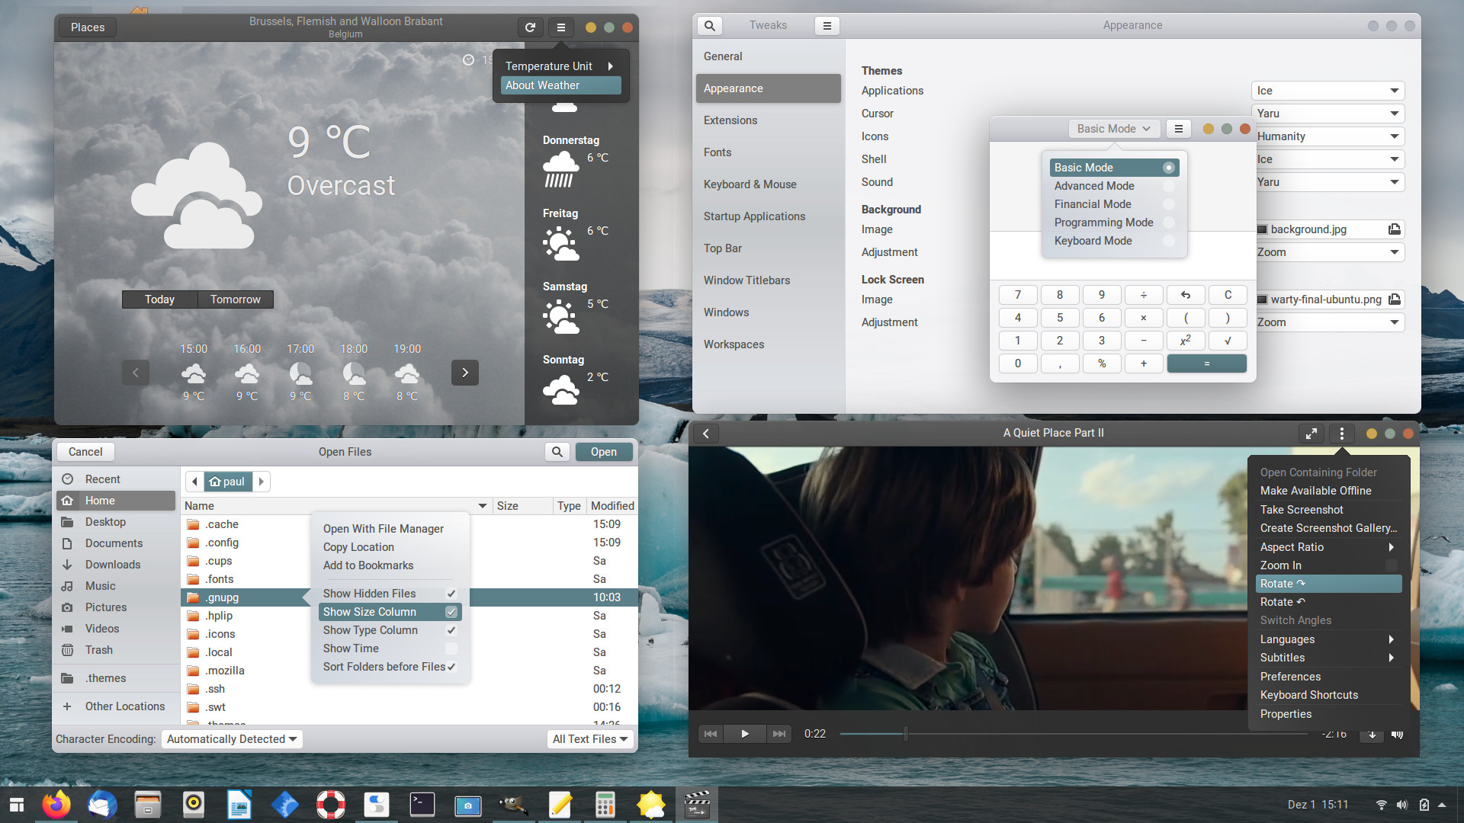The width and height of the screenshot is (1464, 823).
Task: Skip to previous video track
Action: point(710,734)
